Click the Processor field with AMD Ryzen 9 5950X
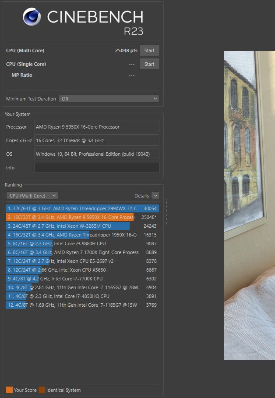The image size is (275, 398). pyautogui.click(x=97, y=127)
